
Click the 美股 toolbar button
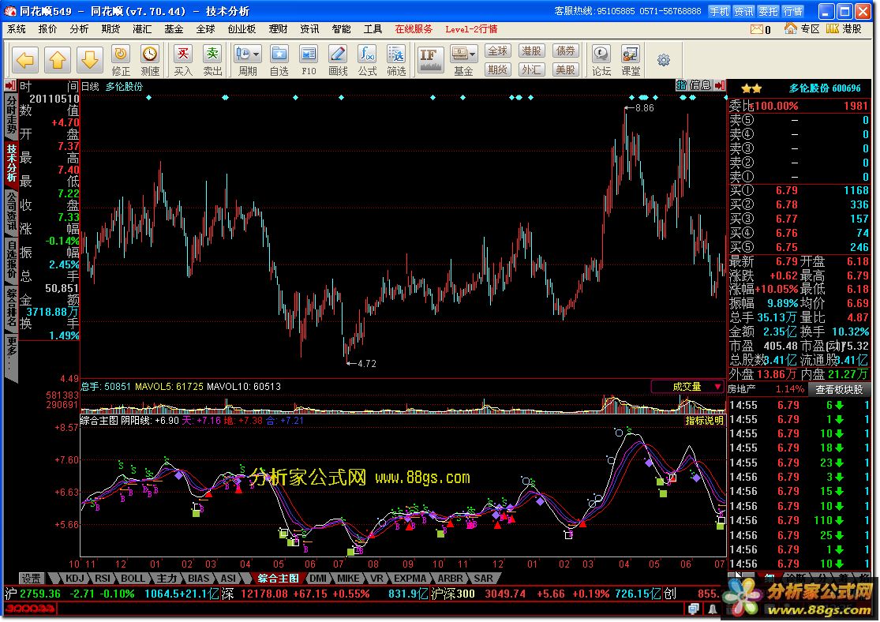(565, 69)
